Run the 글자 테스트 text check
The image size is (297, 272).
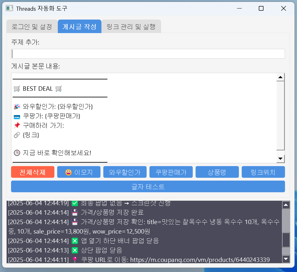pos(148,187)
